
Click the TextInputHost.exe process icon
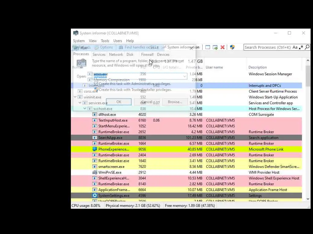[95, 120]
